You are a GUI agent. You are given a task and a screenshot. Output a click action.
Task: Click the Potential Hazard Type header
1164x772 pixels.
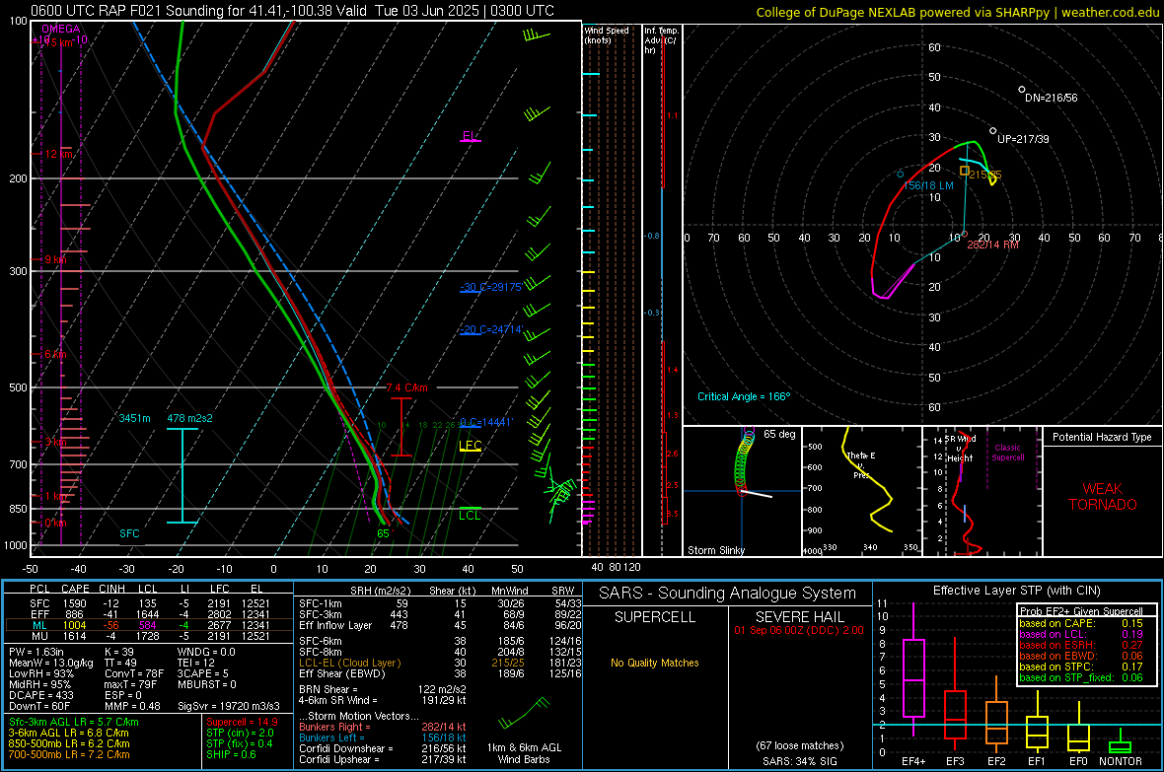[1102, 437]
